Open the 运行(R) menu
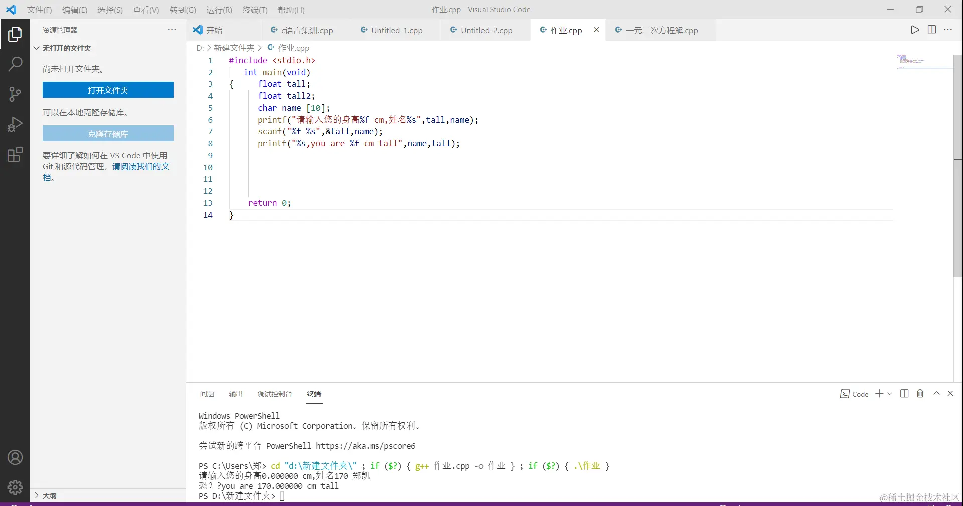 [219, 10]
